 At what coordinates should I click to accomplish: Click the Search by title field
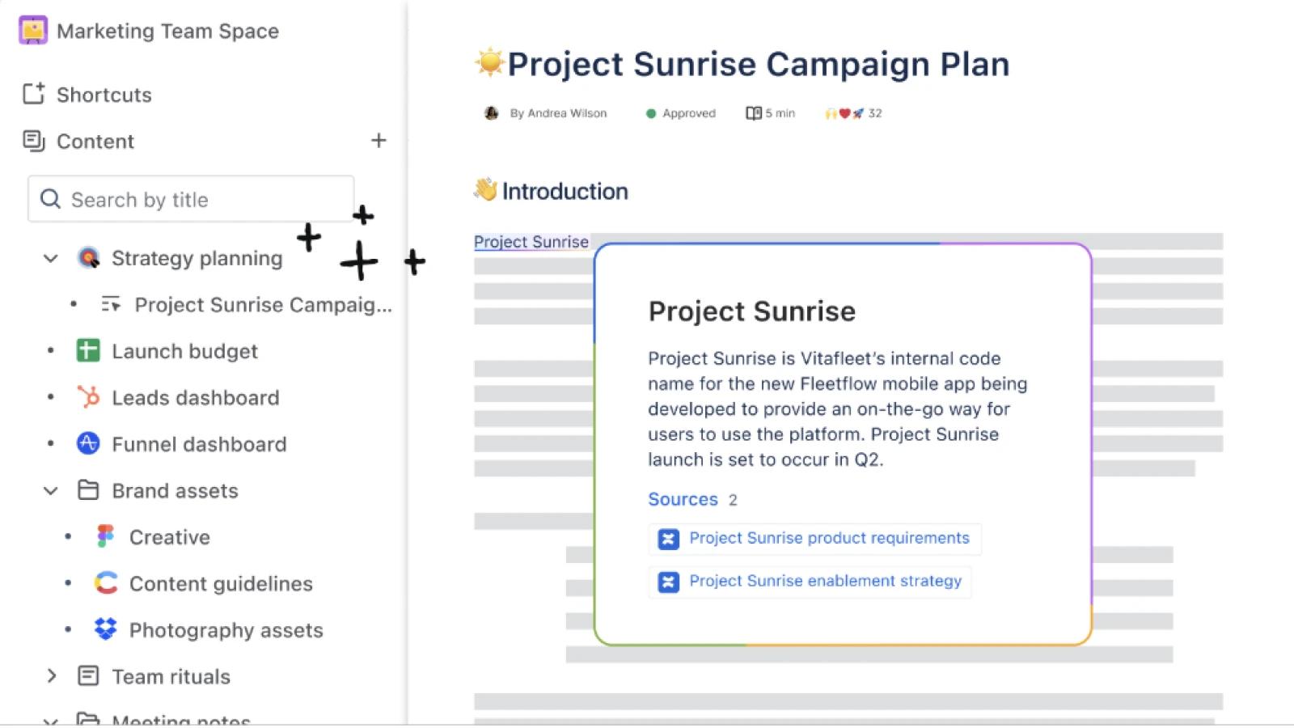[x=191, y=199]
